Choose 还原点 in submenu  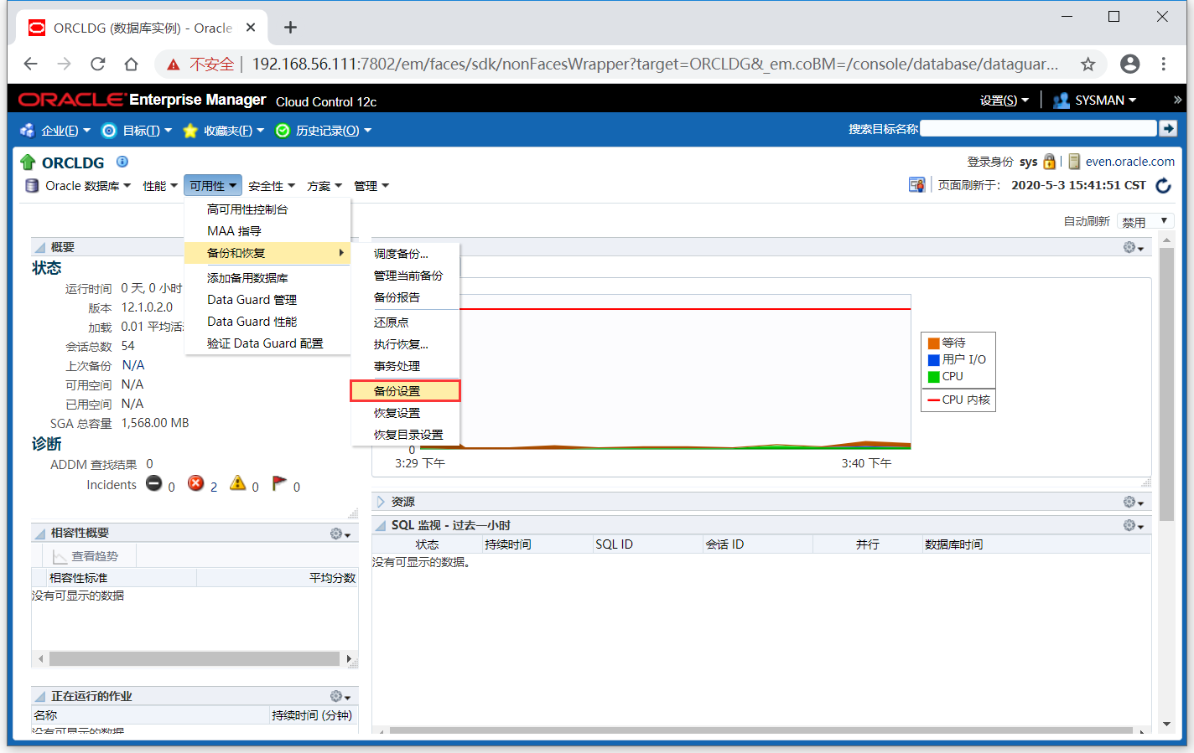(405, 322)
